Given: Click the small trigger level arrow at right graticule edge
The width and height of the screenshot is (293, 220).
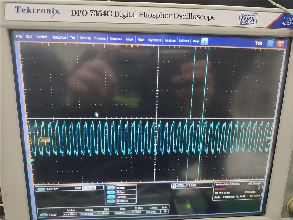Looking at the screenshot, I should point(268,138).
